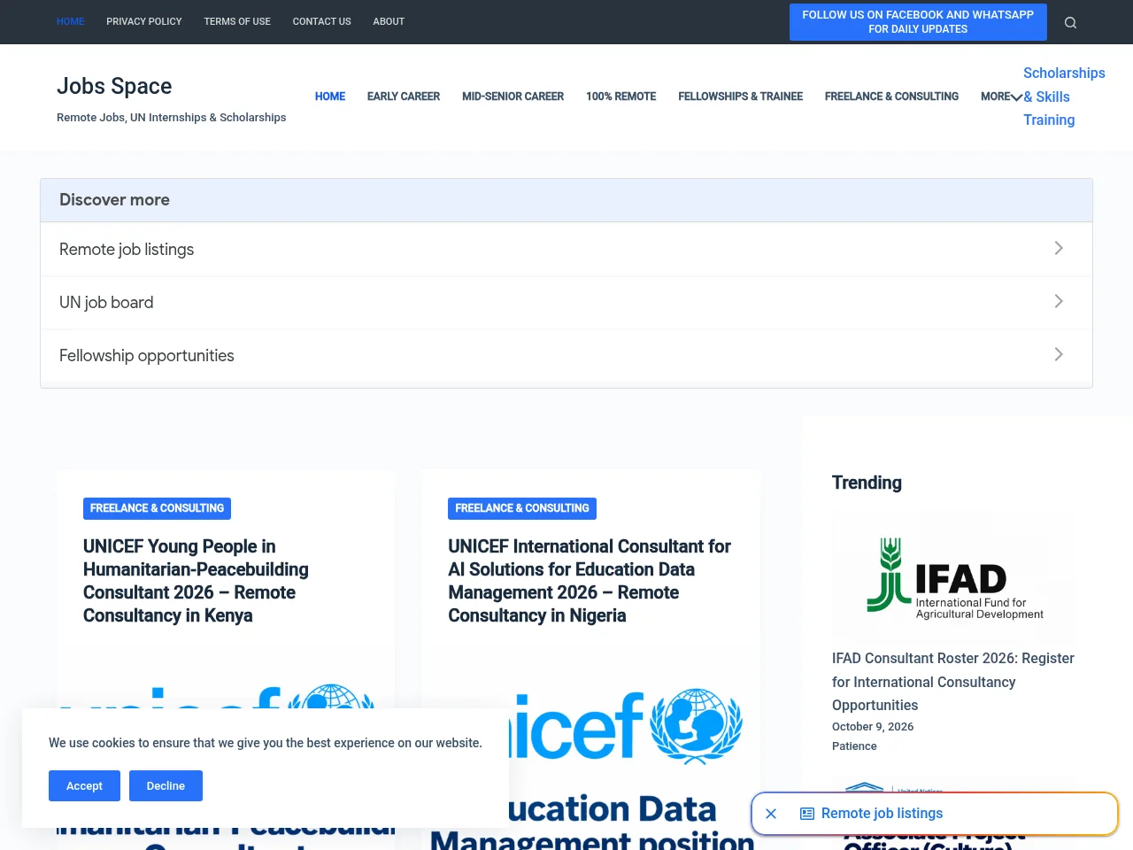The height and width of the screenshot is (850, 1133).
Task: Click the listing icon in bottom popup
Action: (x=807, y=814)
